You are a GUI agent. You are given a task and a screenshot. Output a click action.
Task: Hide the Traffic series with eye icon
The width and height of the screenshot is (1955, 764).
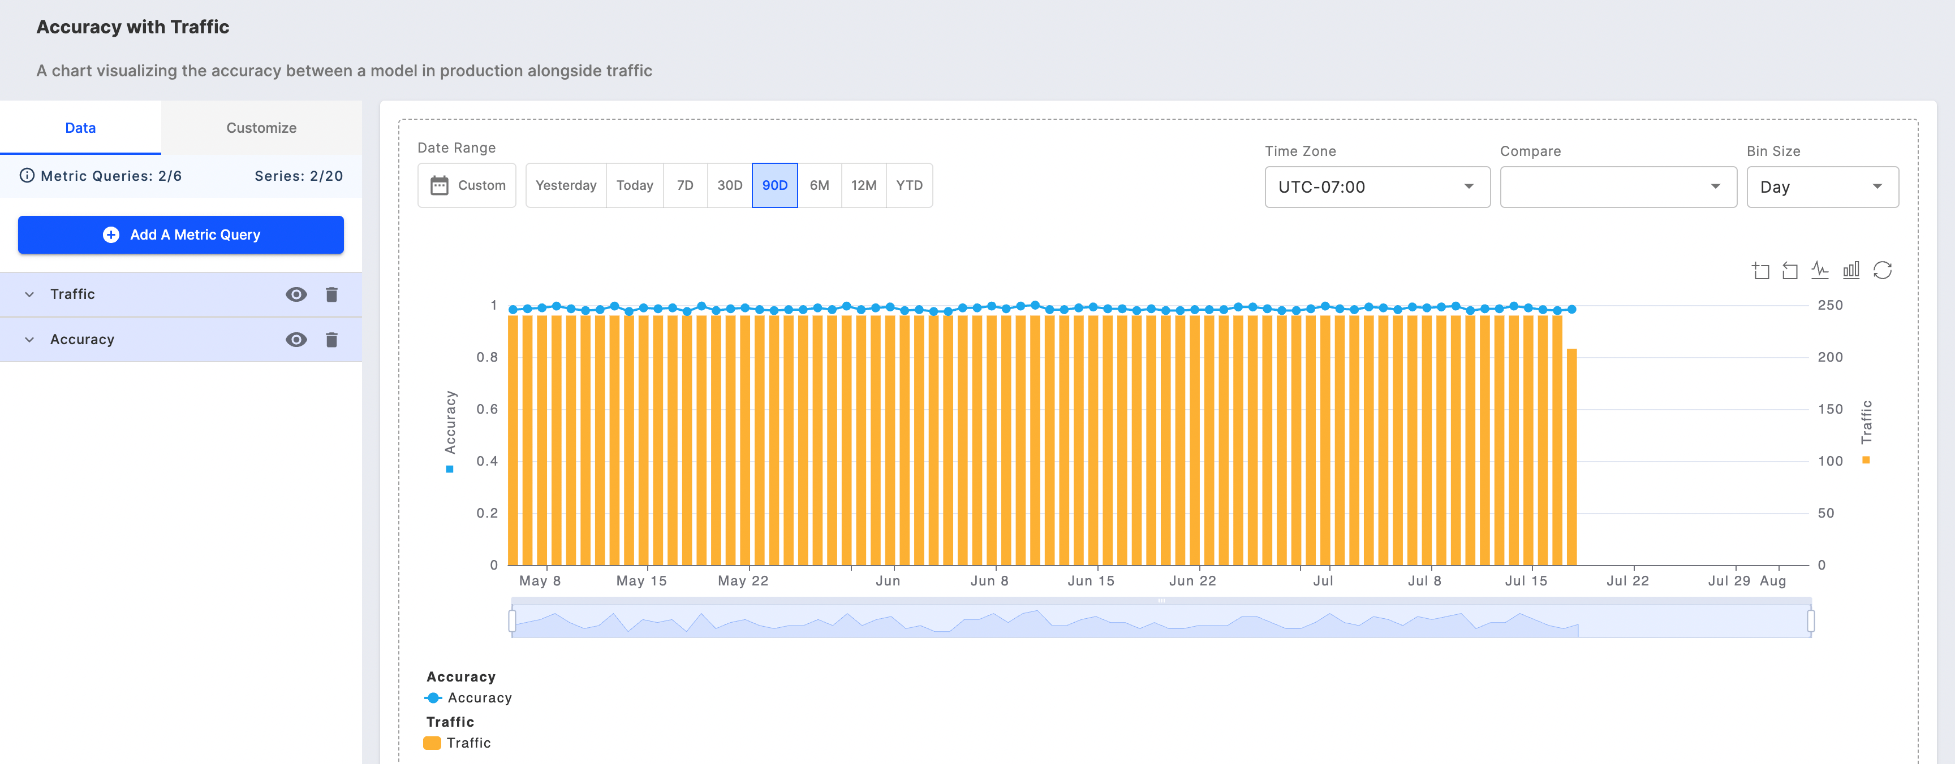pos(296,295)
